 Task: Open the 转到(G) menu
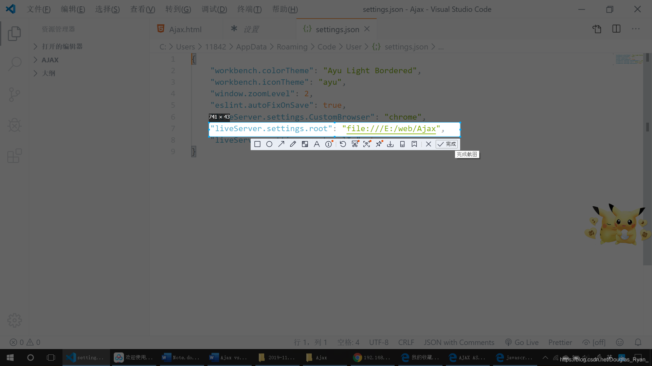click(x=178, y=9)
